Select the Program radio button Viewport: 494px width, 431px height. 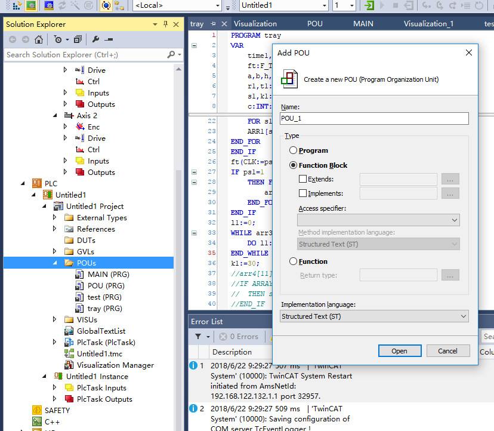pyautogui.click(x=293, y=150)
